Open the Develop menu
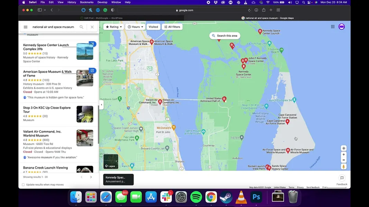This screenshot has width=369, height=207. [x=102, y=2]
